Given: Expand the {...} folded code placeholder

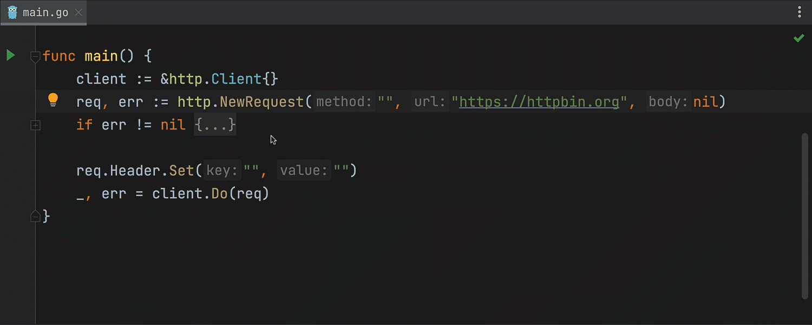Looking at the screenshot, I should 215,125.
